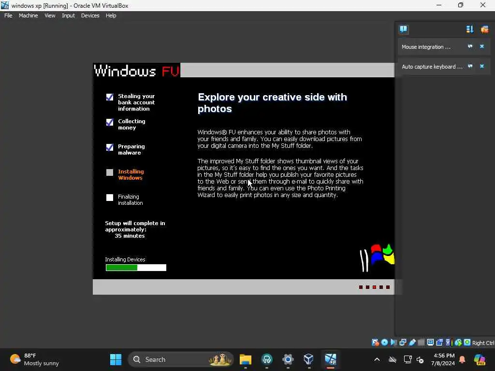Open the Help menu
This screenshot has width=495, height=371.
pyautogui.click(x=111, y=15)
